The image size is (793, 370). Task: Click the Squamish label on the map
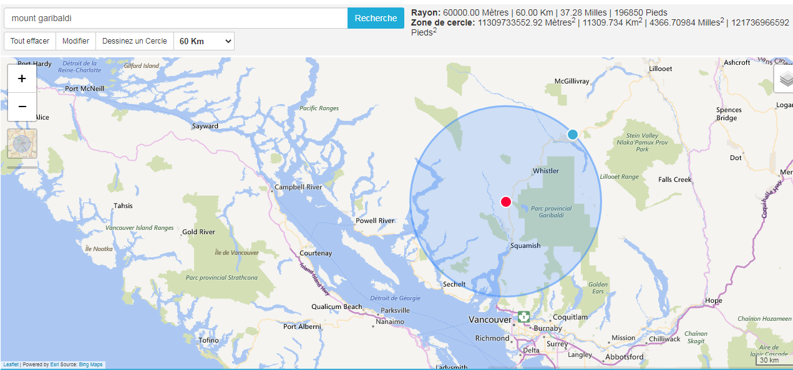(525, 245)
